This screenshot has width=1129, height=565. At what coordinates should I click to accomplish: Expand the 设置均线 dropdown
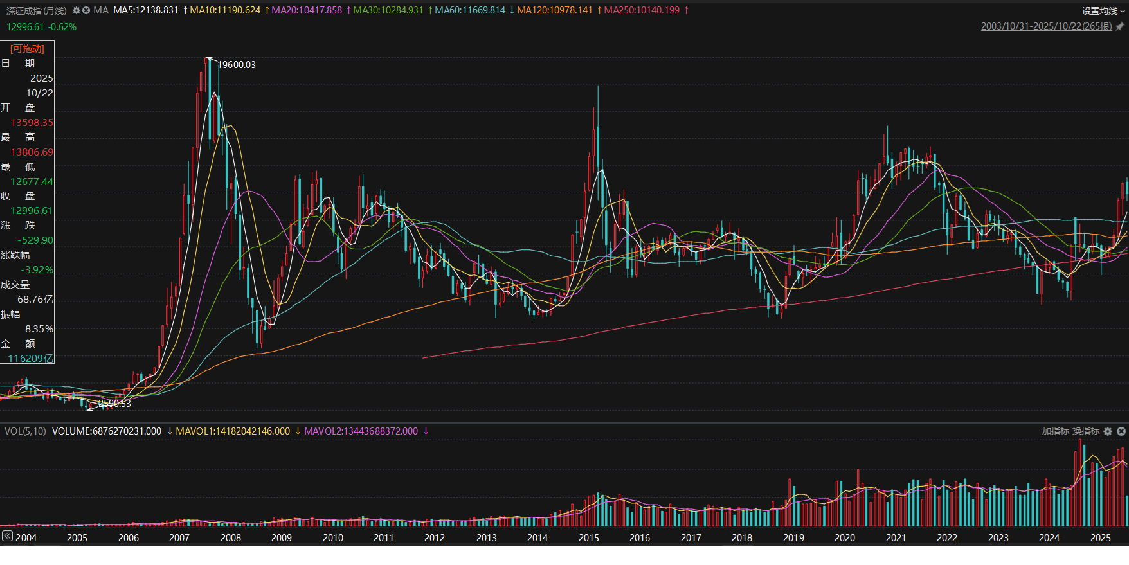pyautogui.click(x=1103, y=11)
